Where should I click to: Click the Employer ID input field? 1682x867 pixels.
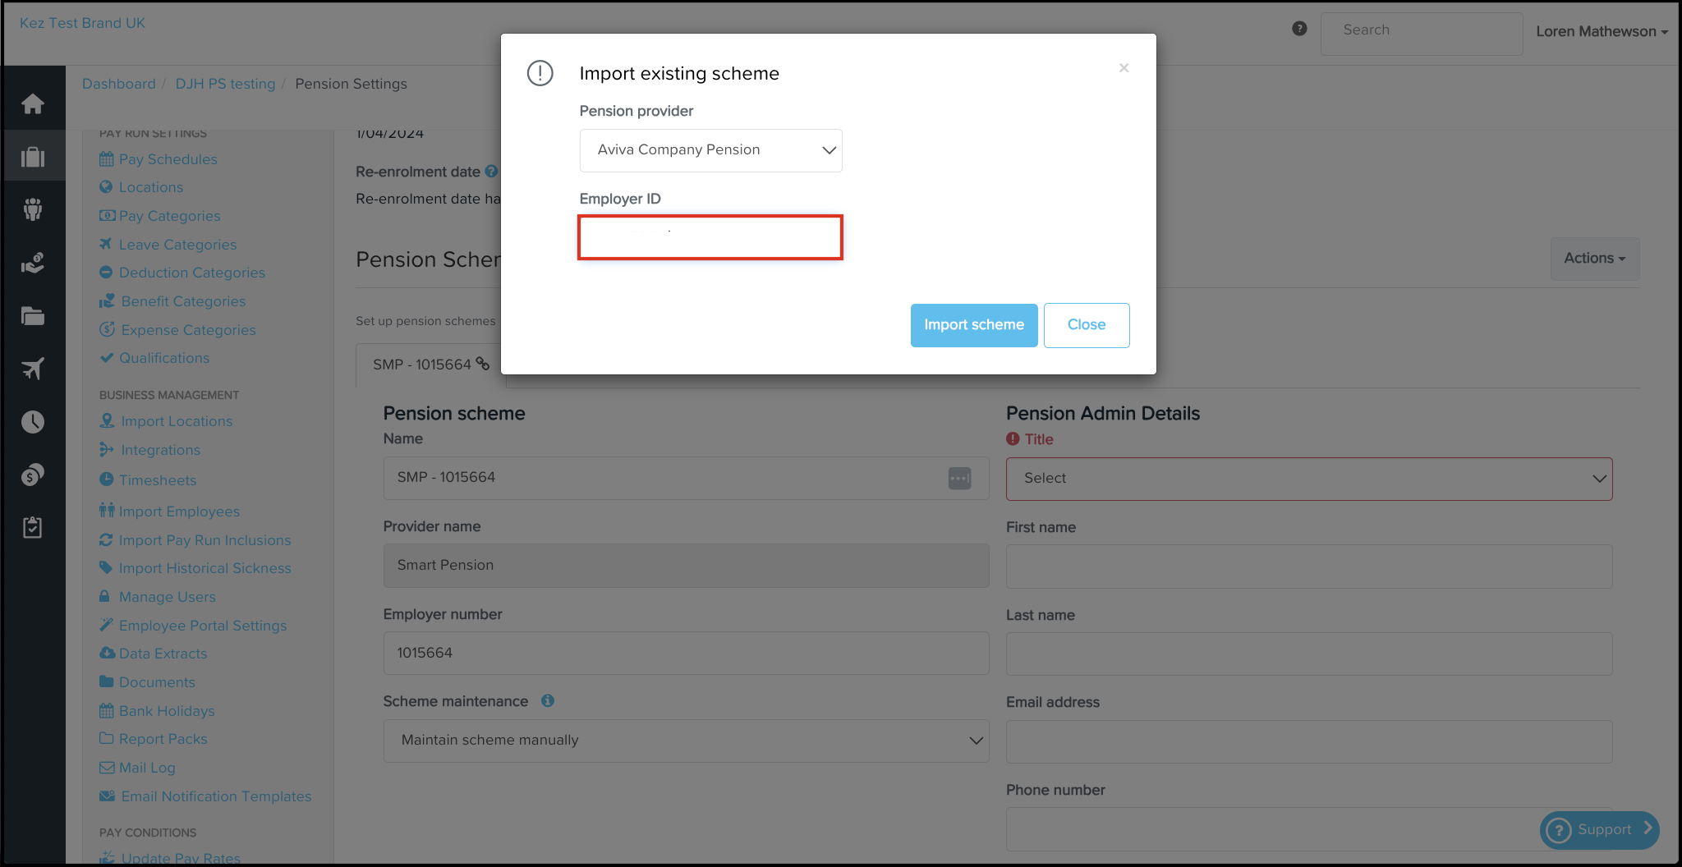tap(710, 238)
